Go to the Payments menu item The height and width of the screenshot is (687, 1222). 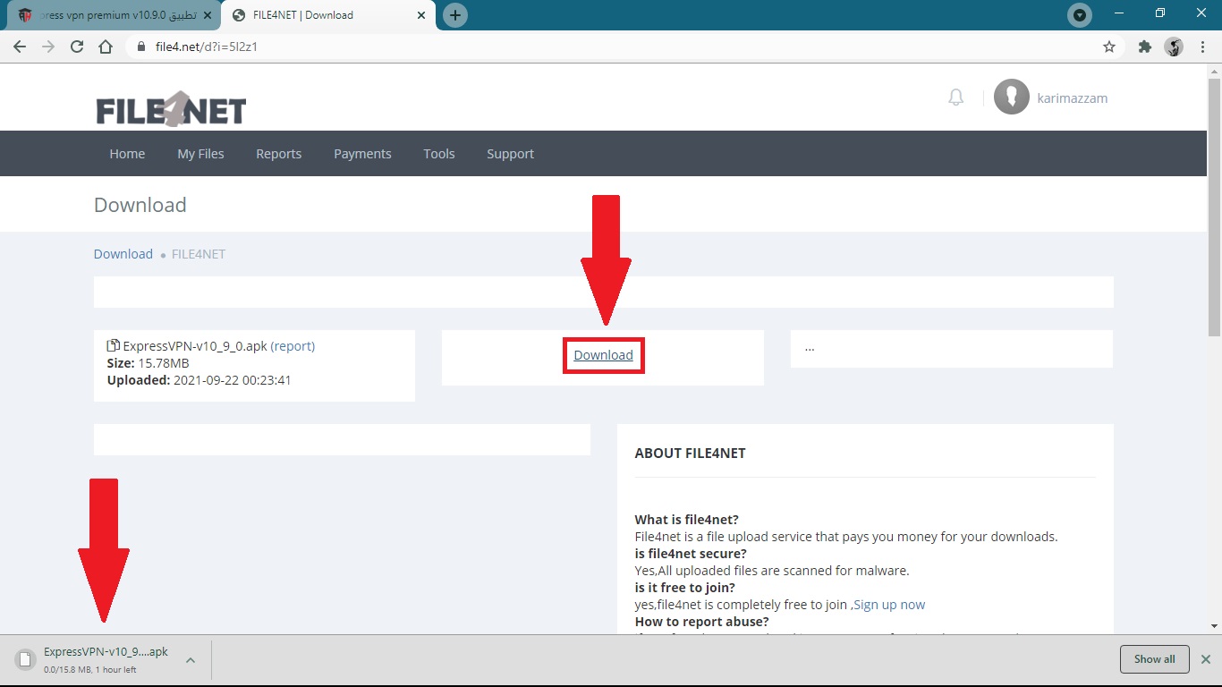click(362, 154)
